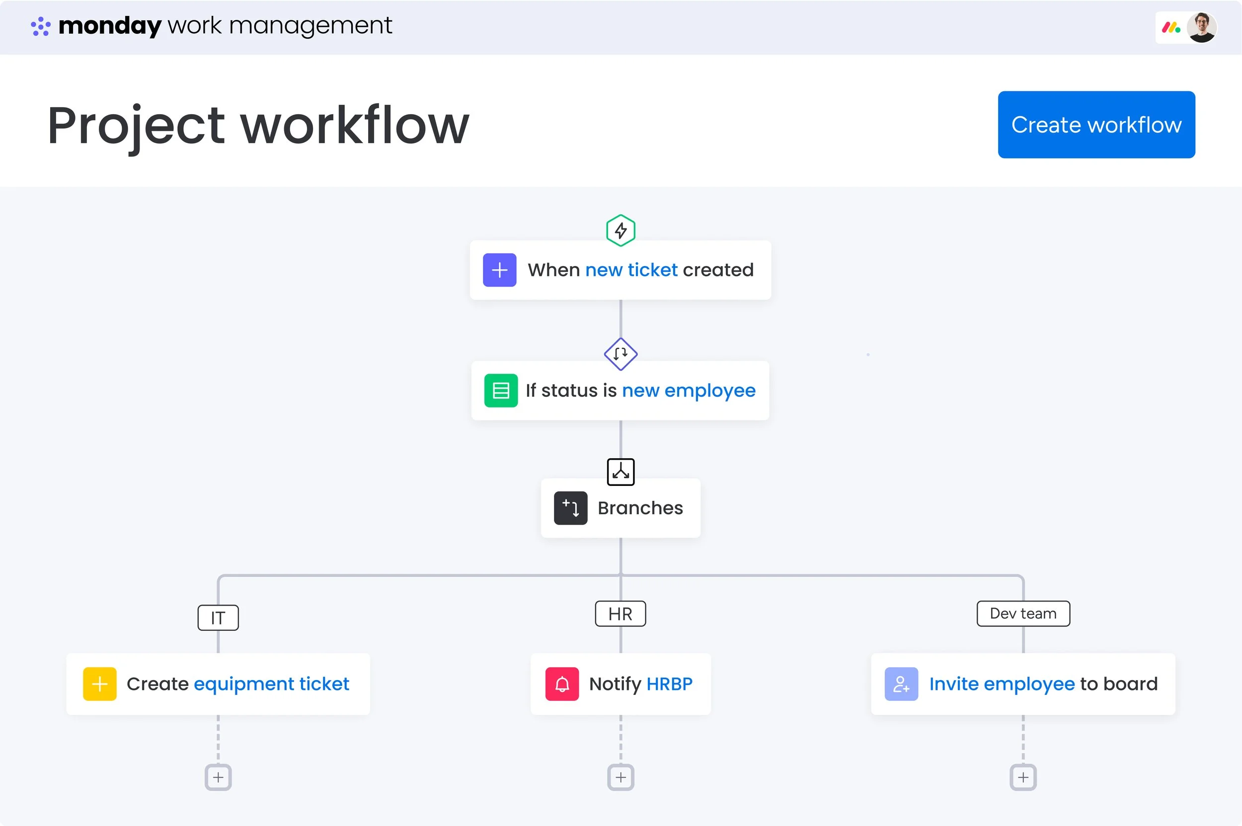Click the yellow plus equipment ticket icon
The image size is (1242, 826).
100,684
